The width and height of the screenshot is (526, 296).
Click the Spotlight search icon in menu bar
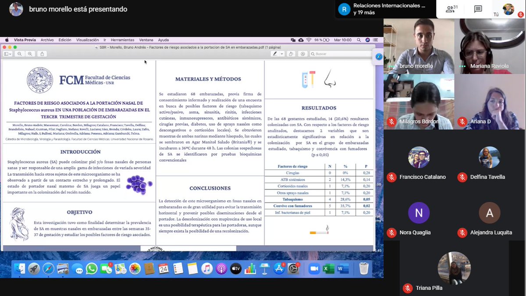point(359,40)
